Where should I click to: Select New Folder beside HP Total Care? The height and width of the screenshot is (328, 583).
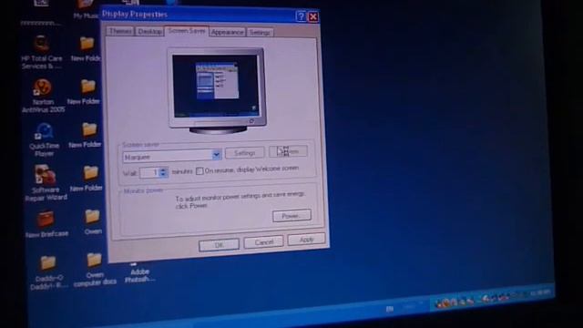pyautogui.click(x=87, y=48)
